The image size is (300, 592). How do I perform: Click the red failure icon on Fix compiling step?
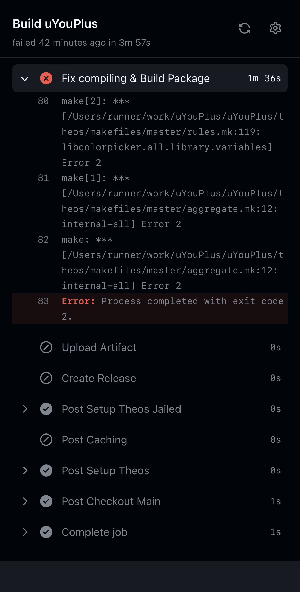[x=46, y=78]
